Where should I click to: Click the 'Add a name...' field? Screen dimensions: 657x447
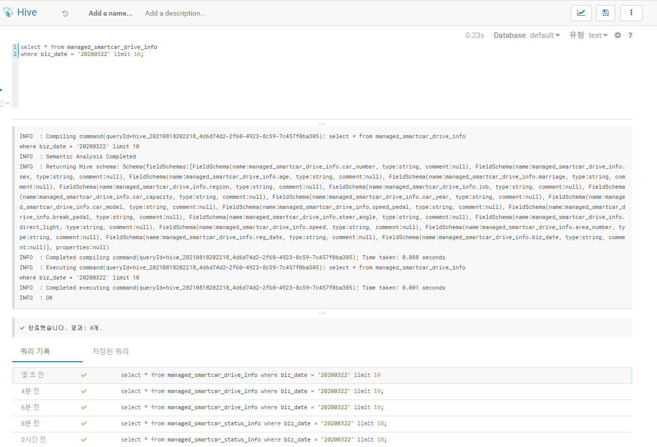[110, 14]
